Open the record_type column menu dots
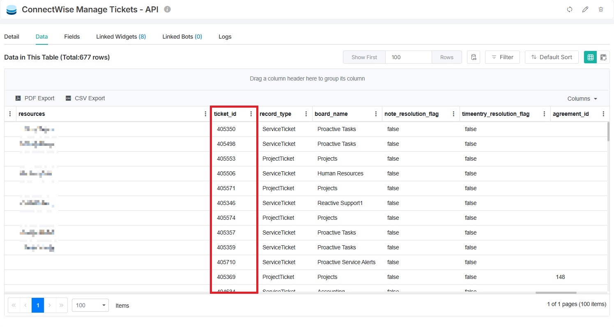 click(306, 114)
